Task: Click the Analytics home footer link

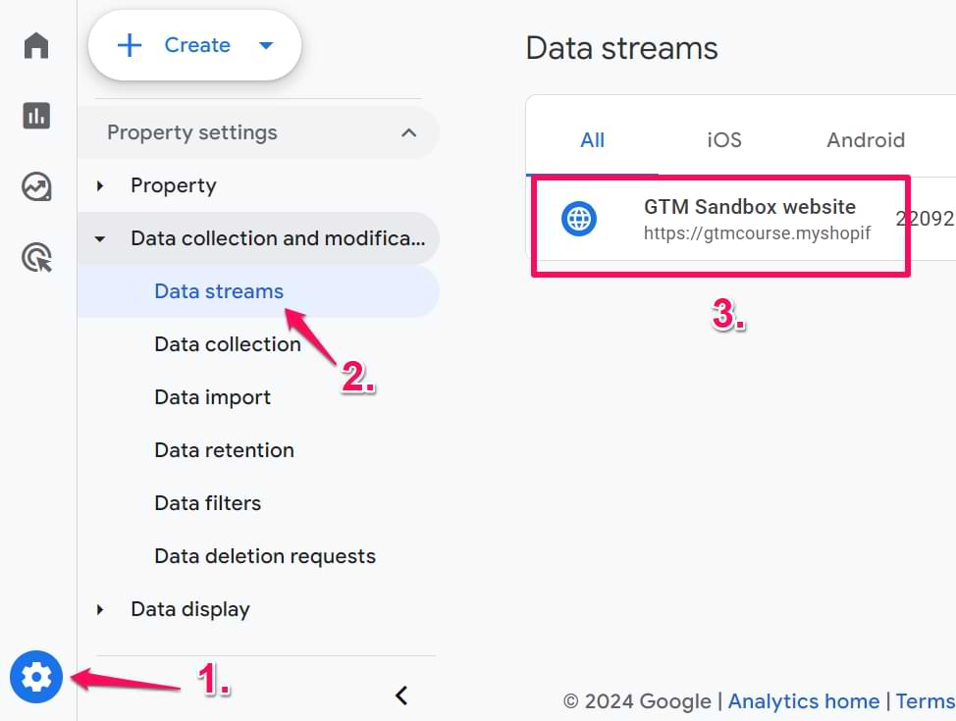Action: point(803,700)
